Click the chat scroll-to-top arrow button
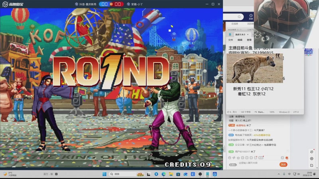 point(288,151)
